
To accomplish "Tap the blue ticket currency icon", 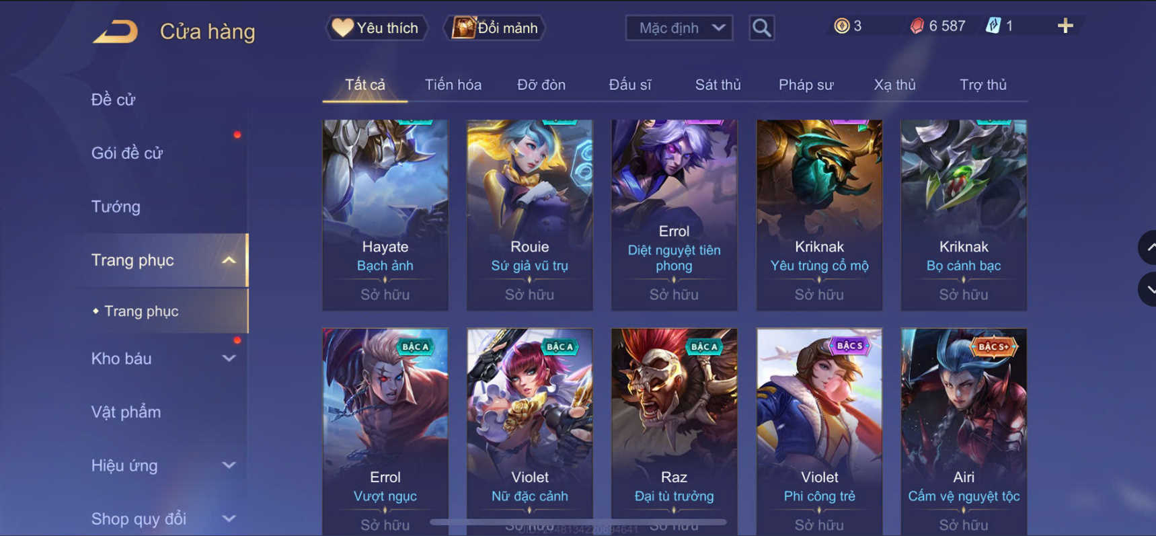I will [993, 26].
